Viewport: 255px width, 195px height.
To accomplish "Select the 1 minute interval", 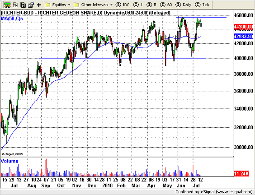I will [x=138, y=5].
